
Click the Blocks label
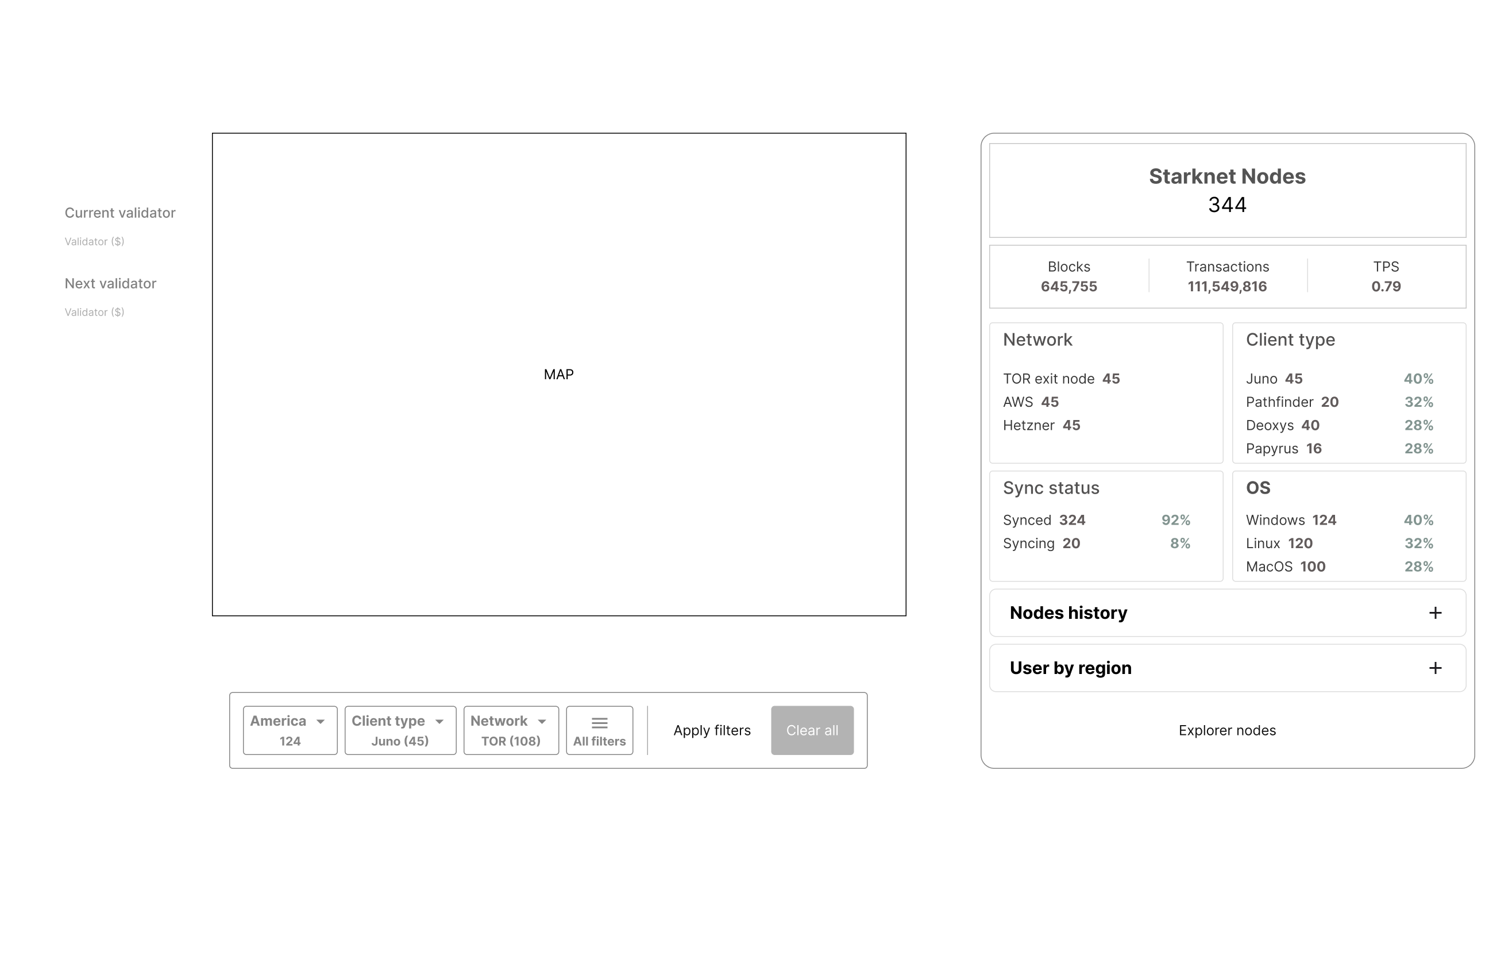click(x=1069, y=267)
